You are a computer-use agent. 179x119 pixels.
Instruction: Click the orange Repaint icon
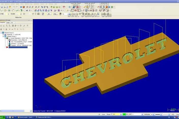tap(24, 7)
